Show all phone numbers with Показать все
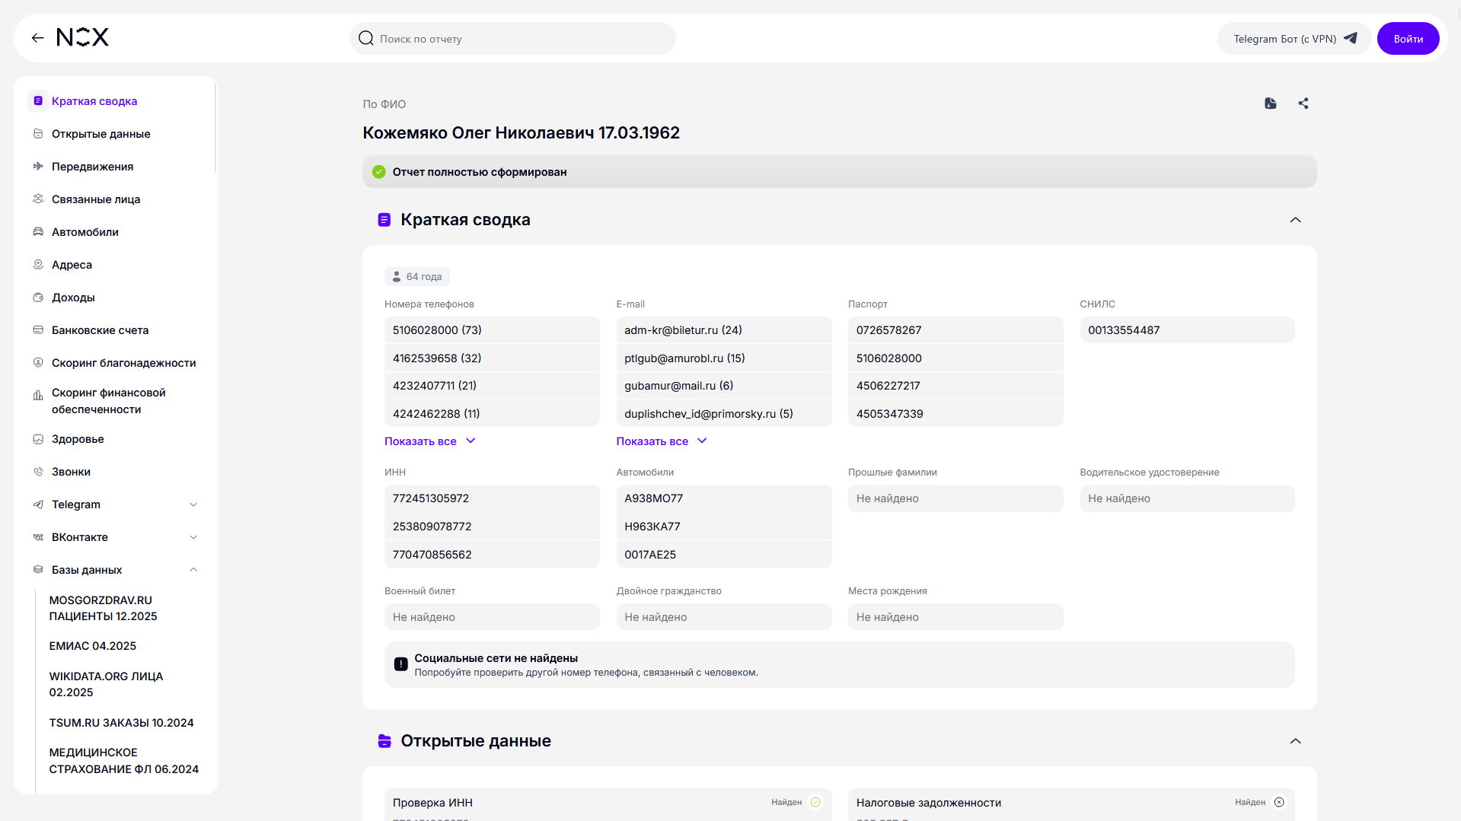 click(430, 441)
